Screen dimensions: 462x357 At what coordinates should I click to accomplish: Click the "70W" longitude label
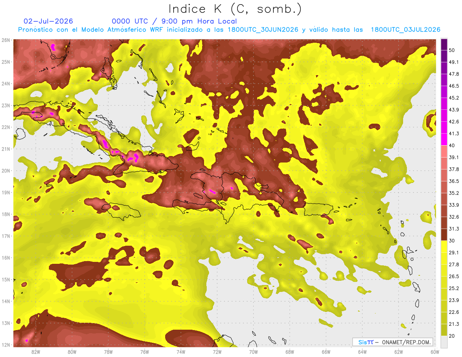tap(253, 352)
